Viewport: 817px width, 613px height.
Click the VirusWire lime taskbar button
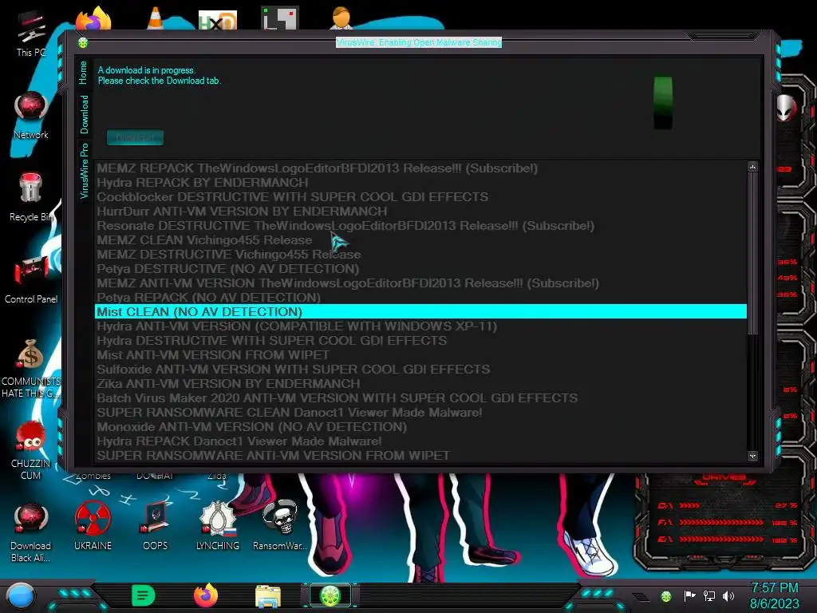point(330,595)
